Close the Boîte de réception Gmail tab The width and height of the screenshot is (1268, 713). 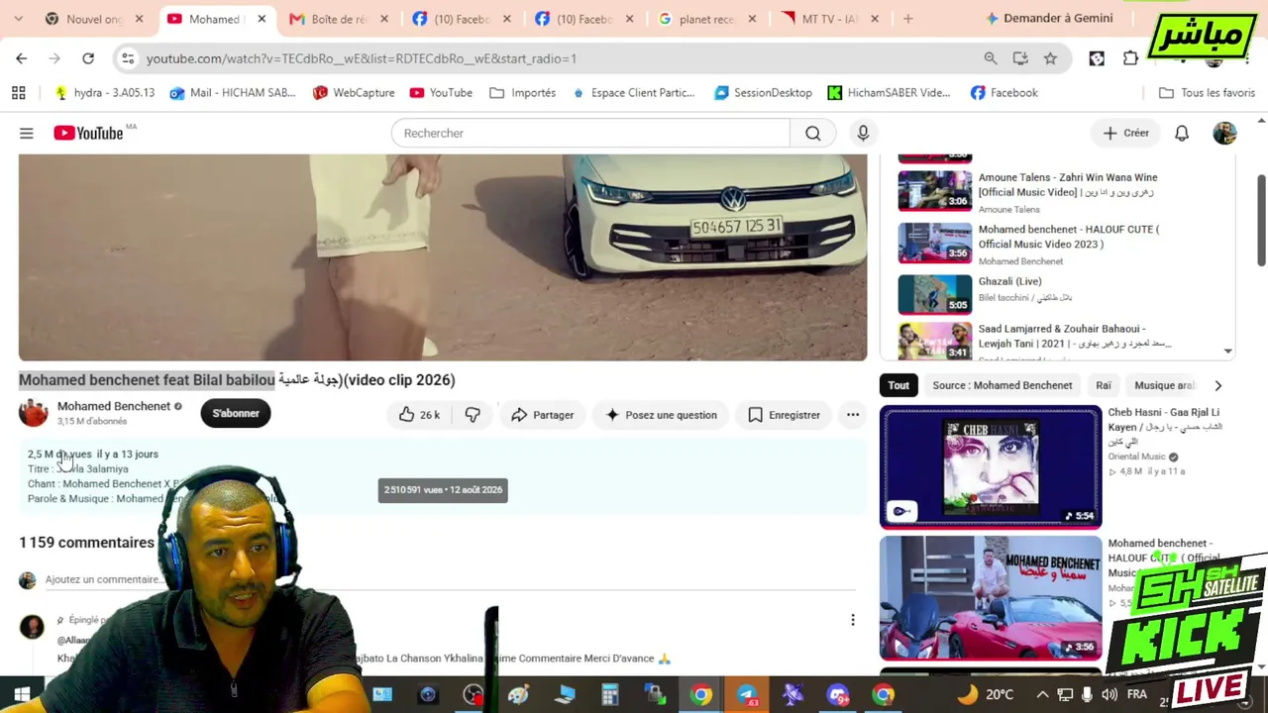384,19
